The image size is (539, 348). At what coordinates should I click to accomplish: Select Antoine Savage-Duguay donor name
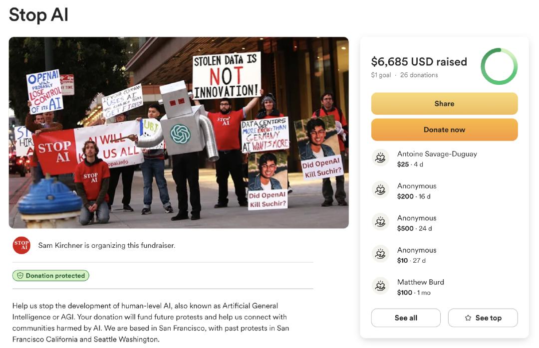[437, 154]
